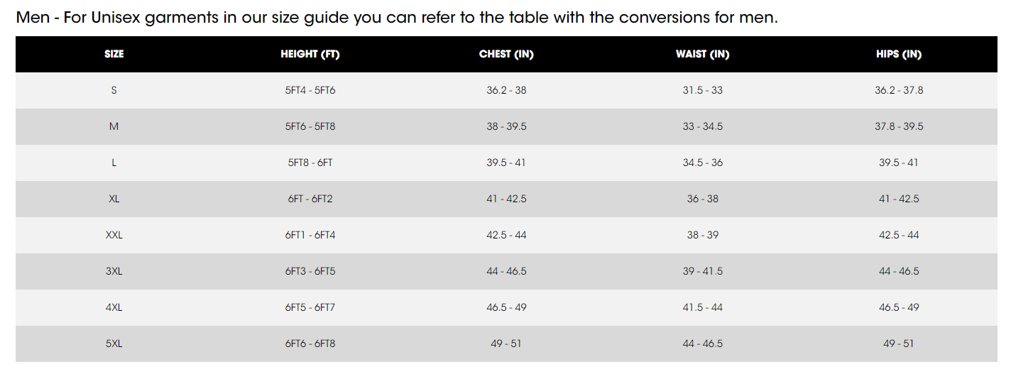The height and width of the screenshot is (374, 1011).
Task: Select the 5XL size row label
Action: coord(114,344)
